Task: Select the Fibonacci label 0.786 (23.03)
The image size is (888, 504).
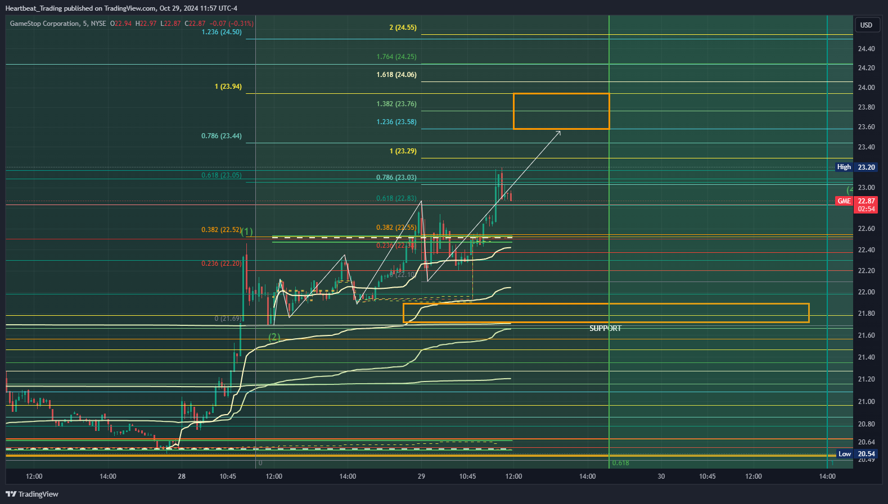Action: click(396, 178)
